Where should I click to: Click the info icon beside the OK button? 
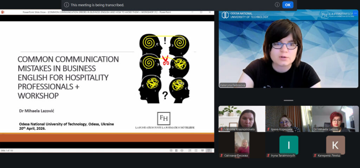tap(277, 5)
